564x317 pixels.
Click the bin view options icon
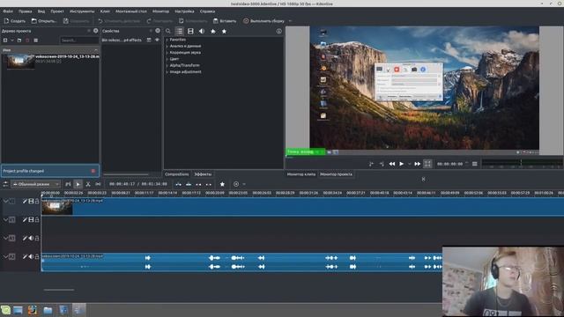[35, 41]
